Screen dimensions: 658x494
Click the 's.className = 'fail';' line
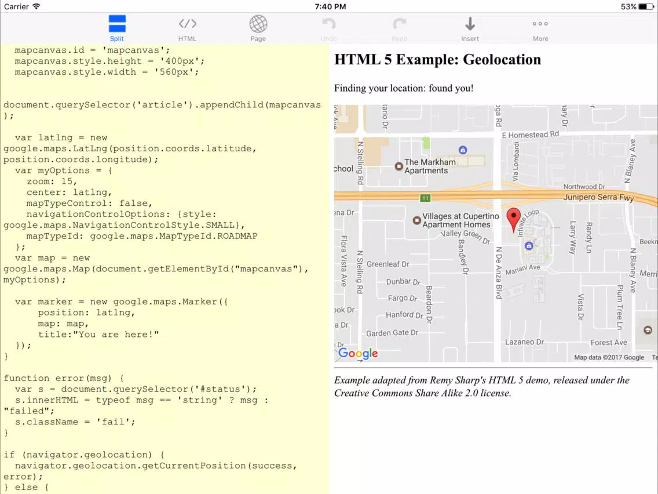pyautogui.click(x=75, y=422)
